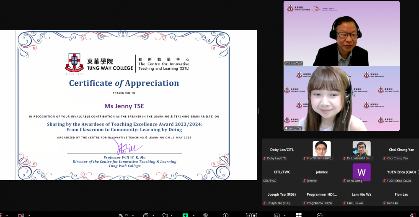The image size is (419, 217).
Task: Open the meeting information icon
Action: [x=225, y=215]
